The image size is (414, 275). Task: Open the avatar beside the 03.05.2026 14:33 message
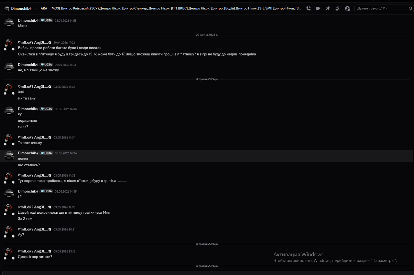click(x=9, y=89)
